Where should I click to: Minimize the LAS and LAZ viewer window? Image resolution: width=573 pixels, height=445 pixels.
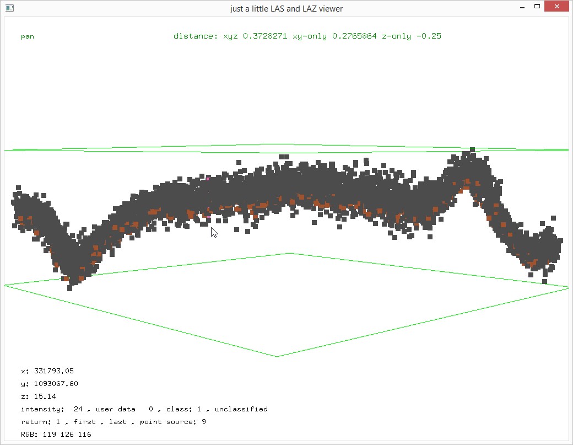pos(522,7)
